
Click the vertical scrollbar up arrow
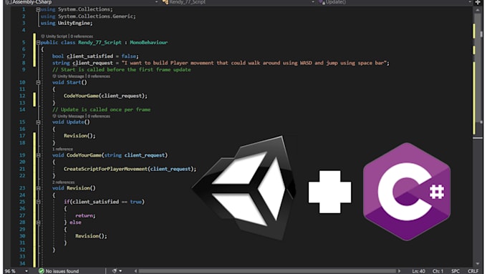478,10
